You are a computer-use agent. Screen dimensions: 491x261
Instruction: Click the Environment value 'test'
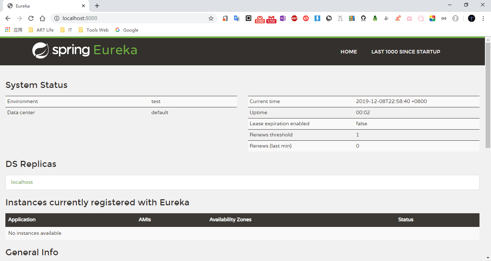tap(156, 101)
